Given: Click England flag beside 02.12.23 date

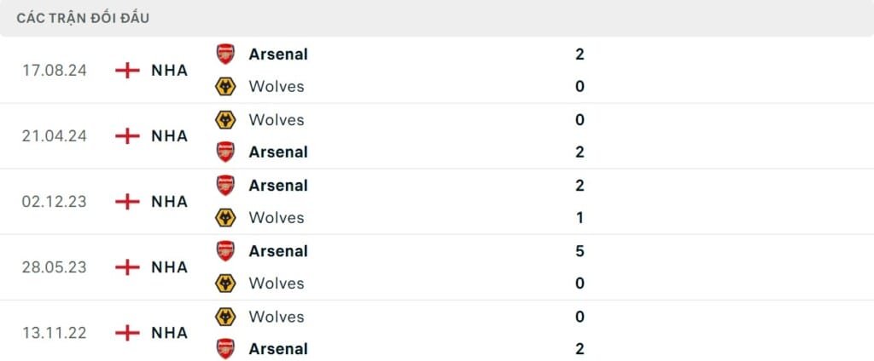Looking at the screenshot, I should pos(127,202).
